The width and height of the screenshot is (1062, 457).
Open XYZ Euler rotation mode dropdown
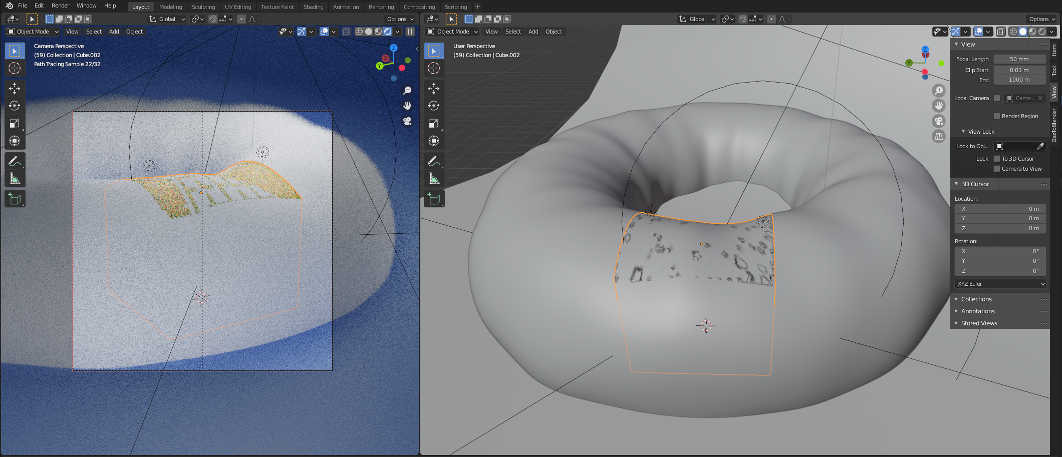point(1000,284)
